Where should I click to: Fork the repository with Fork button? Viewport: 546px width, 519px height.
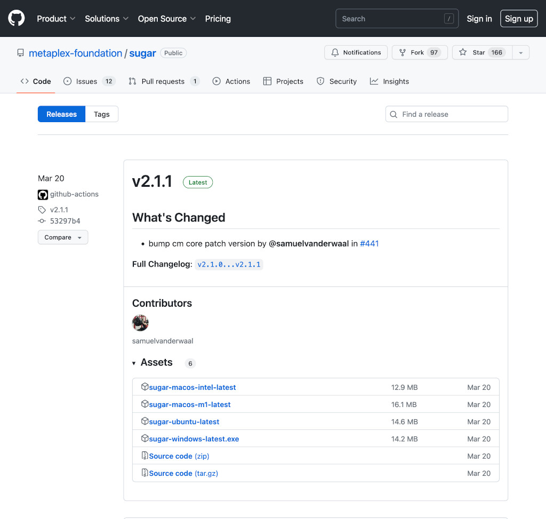tap(420, 53)
